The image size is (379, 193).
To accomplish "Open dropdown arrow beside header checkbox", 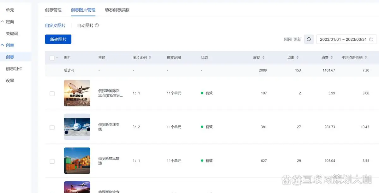I will click(x=57, y=58).
